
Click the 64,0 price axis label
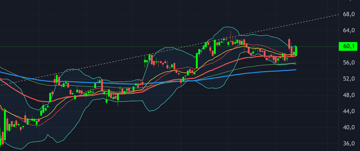coord(349,30)
